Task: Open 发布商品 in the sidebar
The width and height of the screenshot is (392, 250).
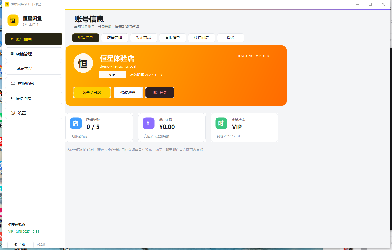Action: click(x=34, y=68)
